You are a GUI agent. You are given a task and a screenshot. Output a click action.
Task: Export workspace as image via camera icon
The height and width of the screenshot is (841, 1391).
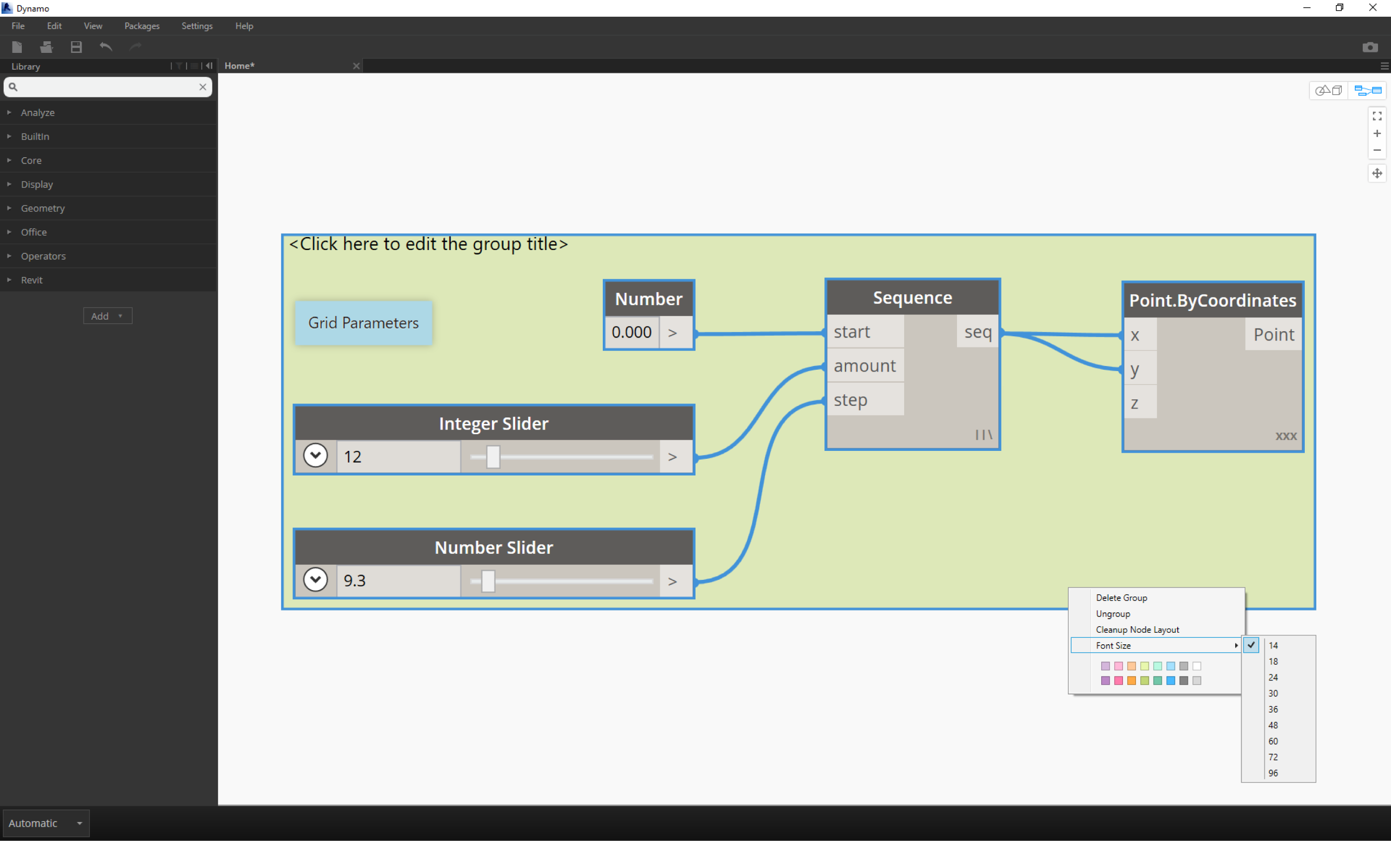click(1370, 47)
